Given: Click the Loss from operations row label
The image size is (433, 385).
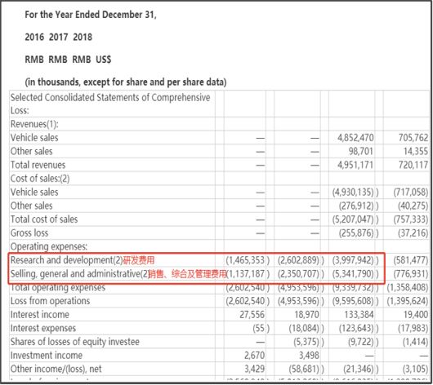Looking at the screenshot, I should (51, 301).
